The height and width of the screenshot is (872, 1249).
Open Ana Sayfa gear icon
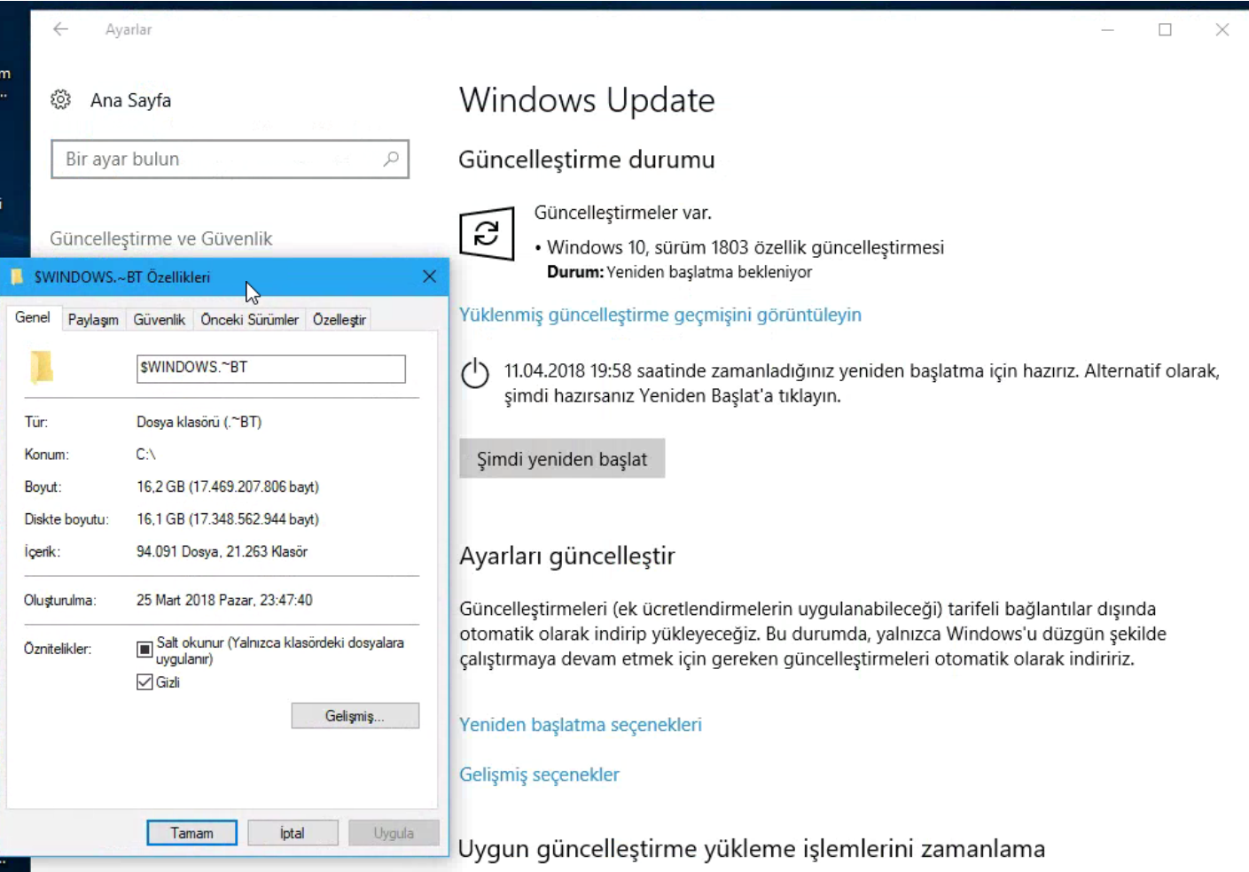click(60, 100)
